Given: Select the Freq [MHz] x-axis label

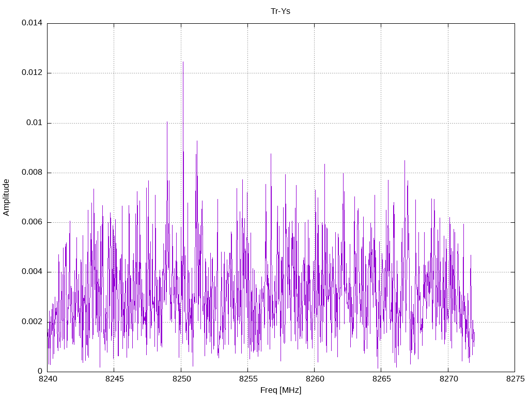Looking at the screenshot, I should (x=281, y=390).
